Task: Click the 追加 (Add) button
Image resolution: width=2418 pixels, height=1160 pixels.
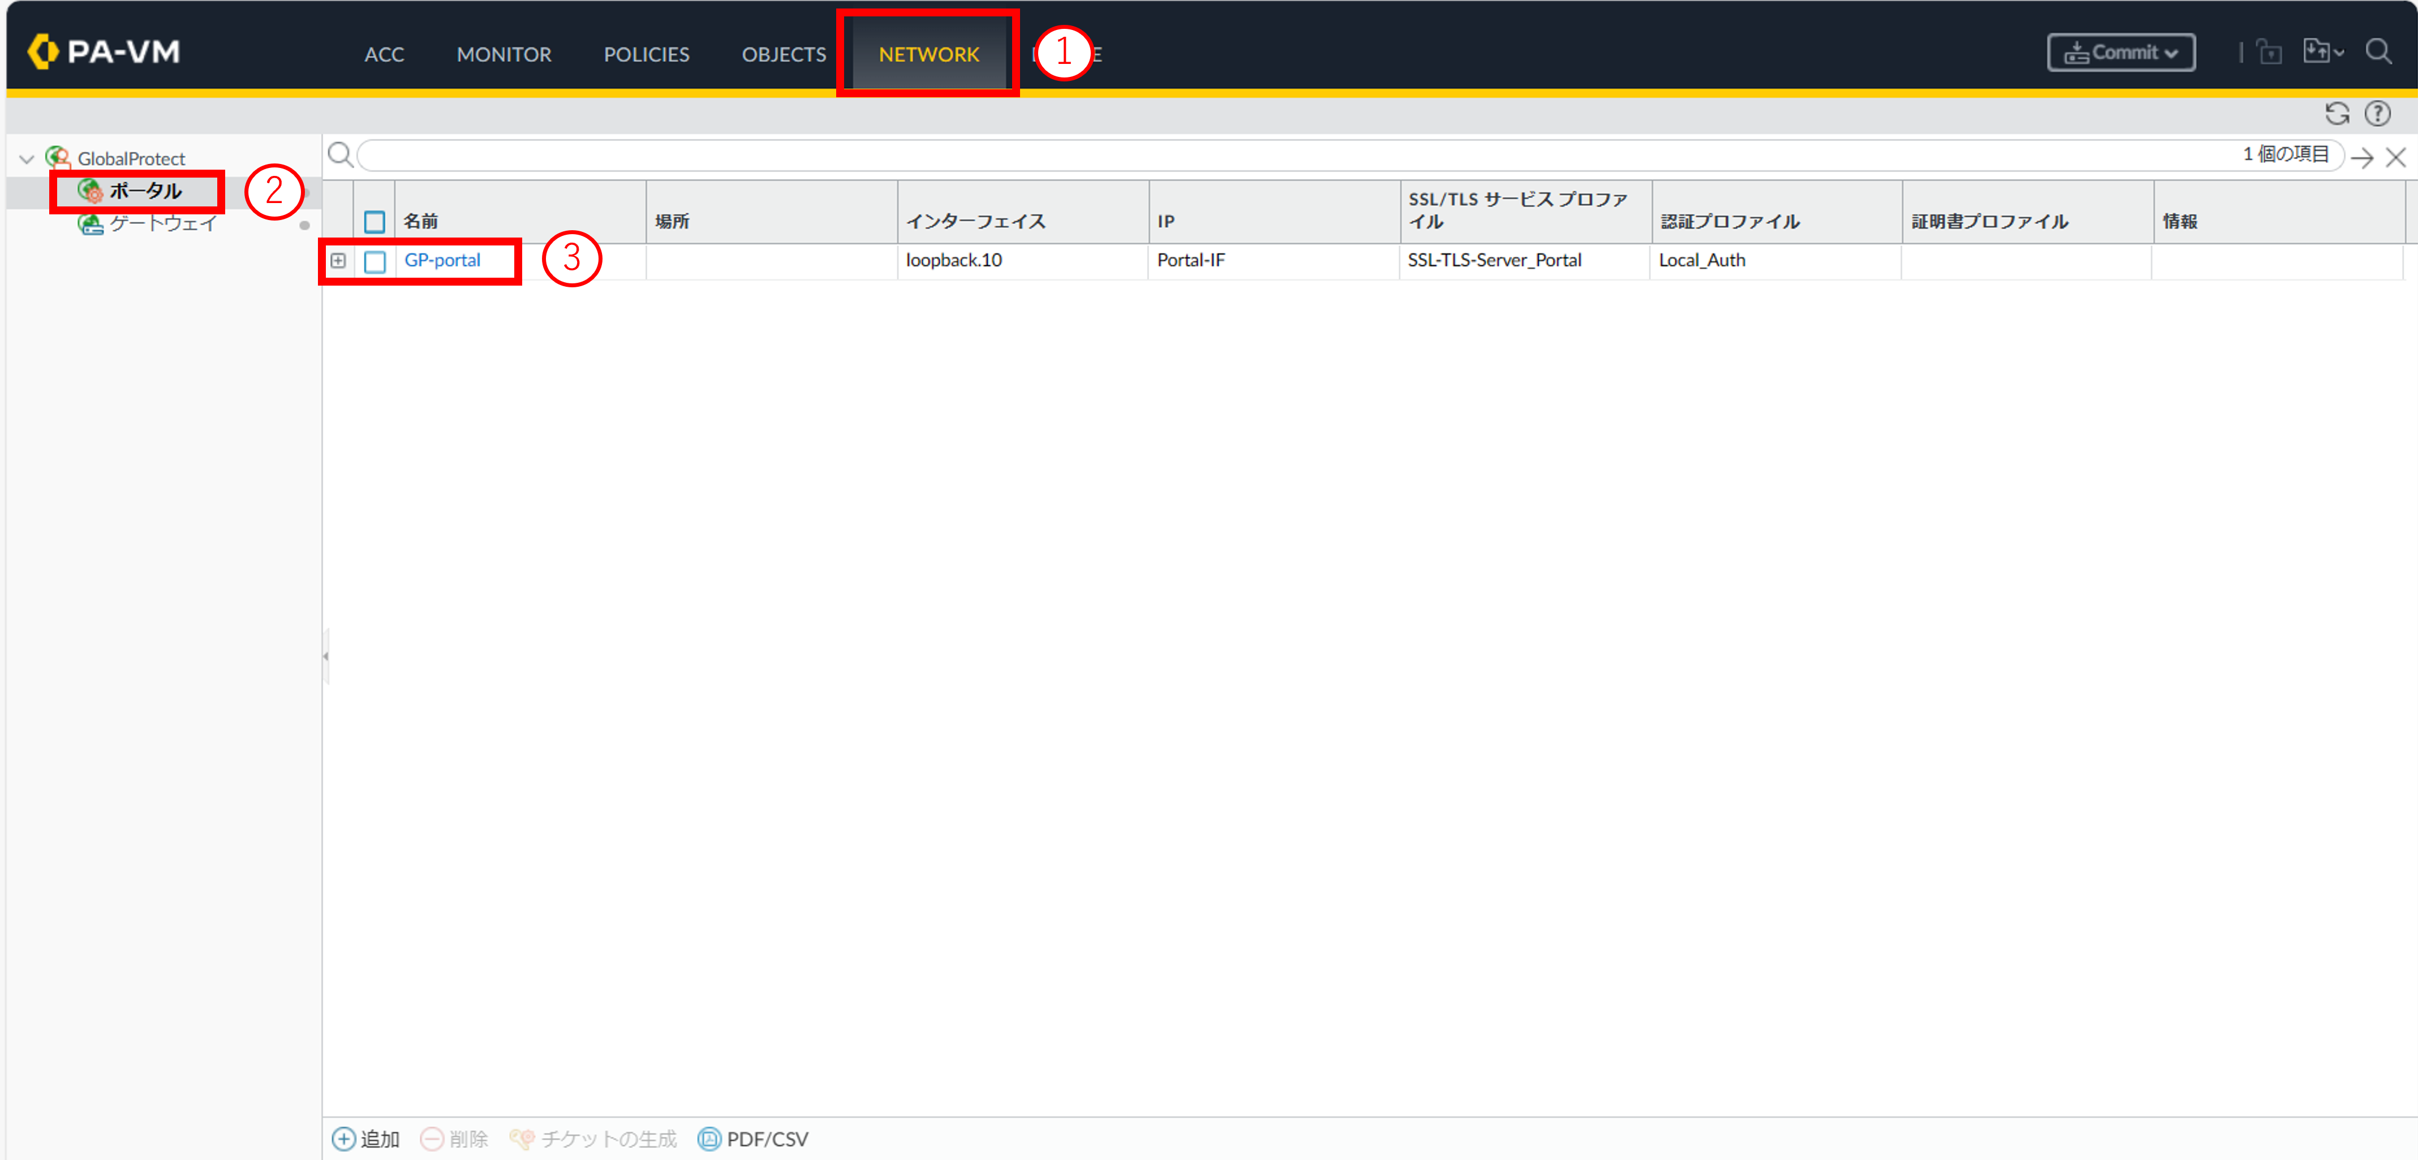Action: point(367,1139)
